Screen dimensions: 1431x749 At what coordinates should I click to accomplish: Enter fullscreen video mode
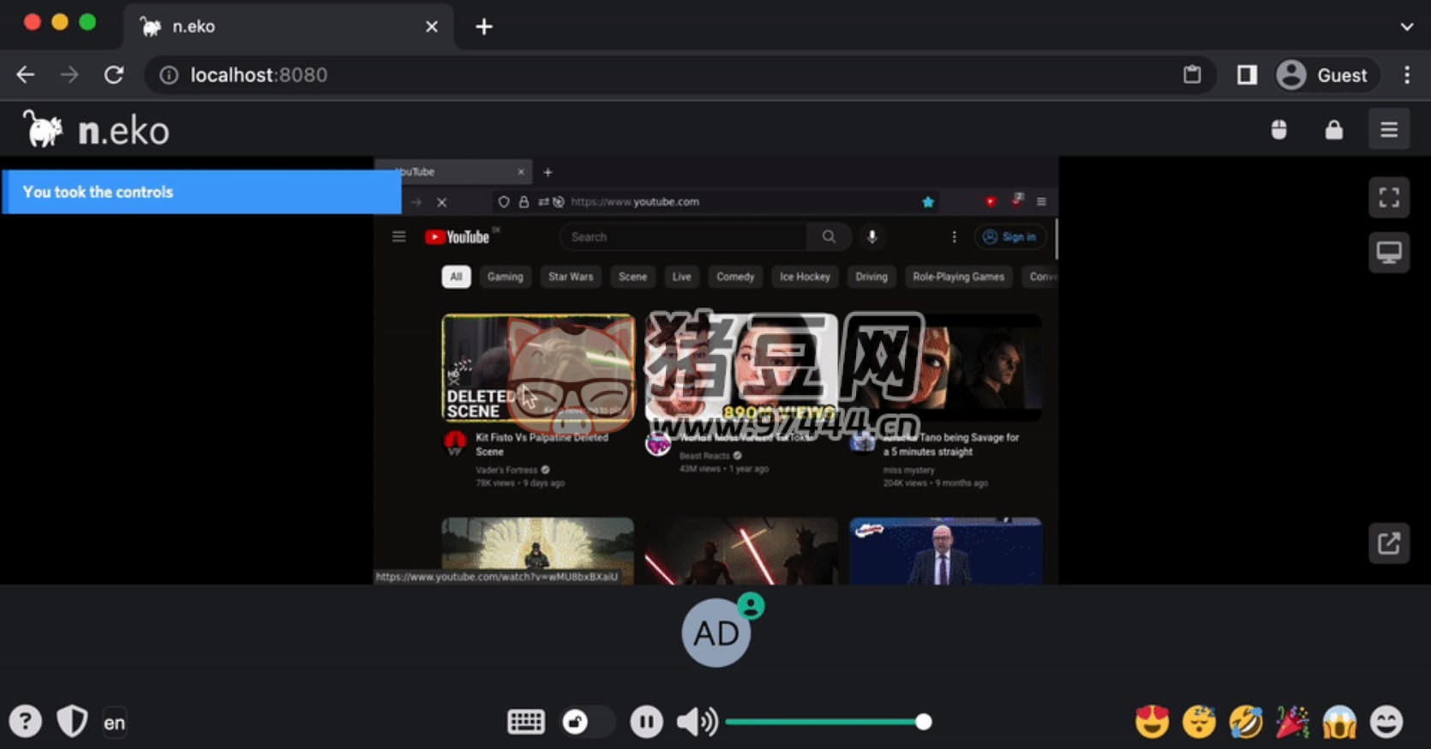[x=1388, y=198]
